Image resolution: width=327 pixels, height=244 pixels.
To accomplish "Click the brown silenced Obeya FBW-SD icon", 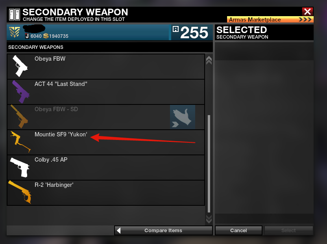I will coord(19,117).
